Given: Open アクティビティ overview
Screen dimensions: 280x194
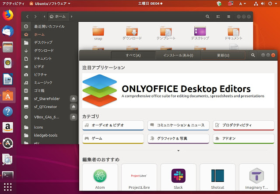Looking at the screenshot, I should [13, 3].
